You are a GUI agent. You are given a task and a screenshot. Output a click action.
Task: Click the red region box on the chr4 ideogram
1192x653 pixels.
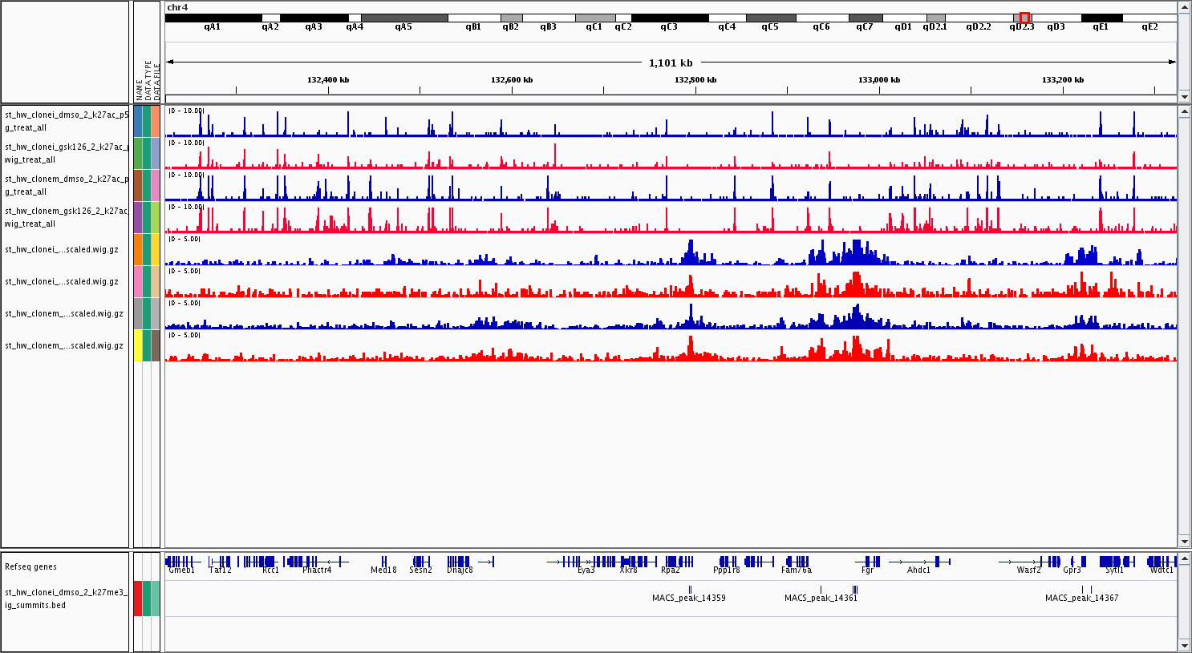click(1024, 18)
